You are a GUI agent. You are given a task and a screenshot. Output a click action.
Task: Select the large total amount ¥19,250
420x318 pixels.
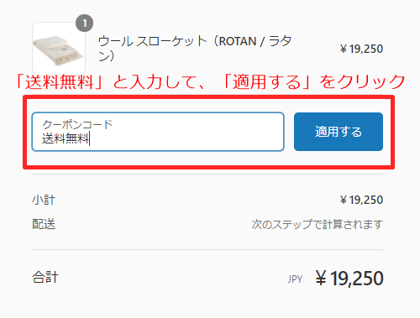[x=349, y=279]
